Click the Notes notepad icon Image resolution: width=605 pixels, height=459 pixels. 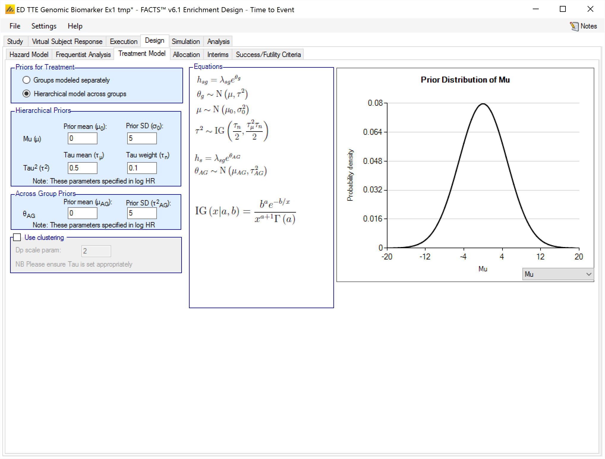574,26
